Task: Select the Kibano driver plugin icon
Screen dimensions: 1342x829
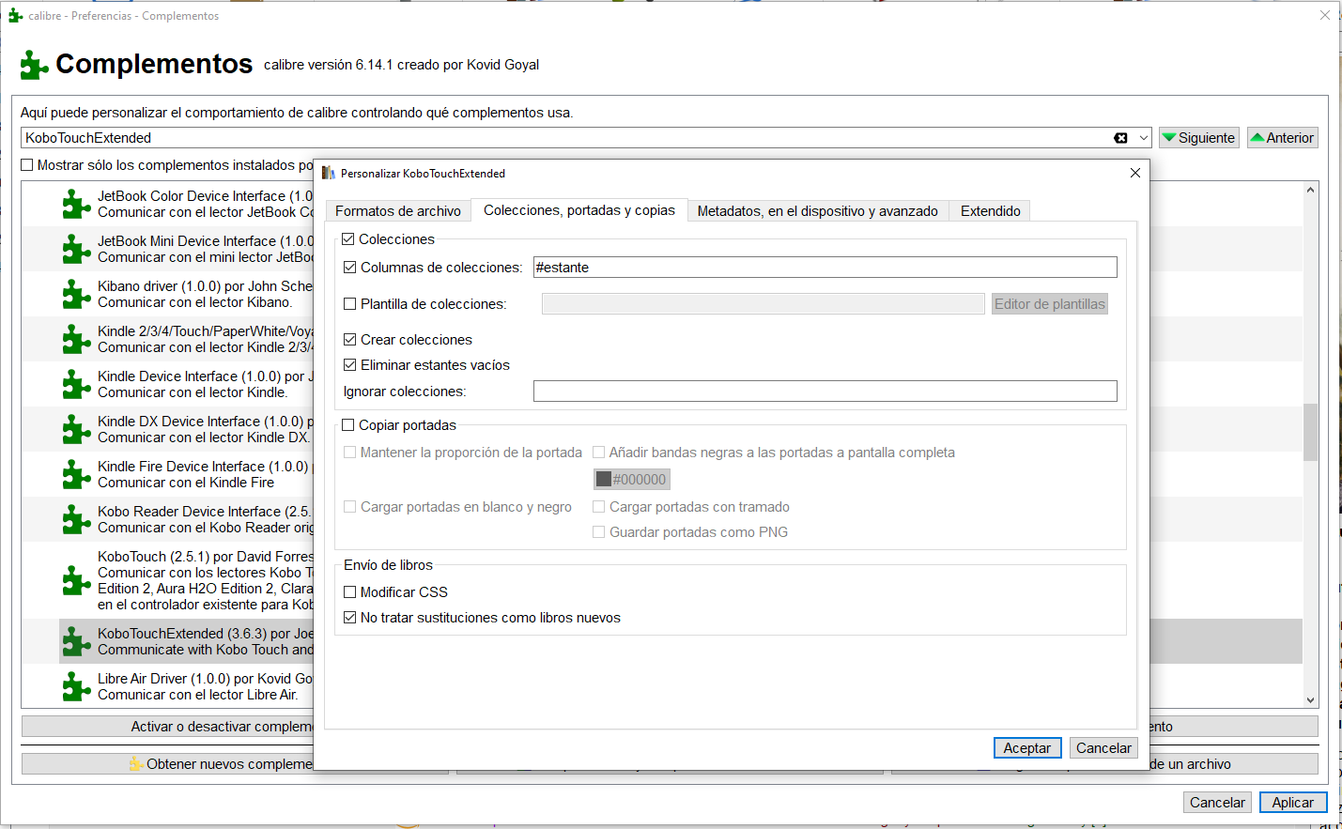Action: (76, 294)
